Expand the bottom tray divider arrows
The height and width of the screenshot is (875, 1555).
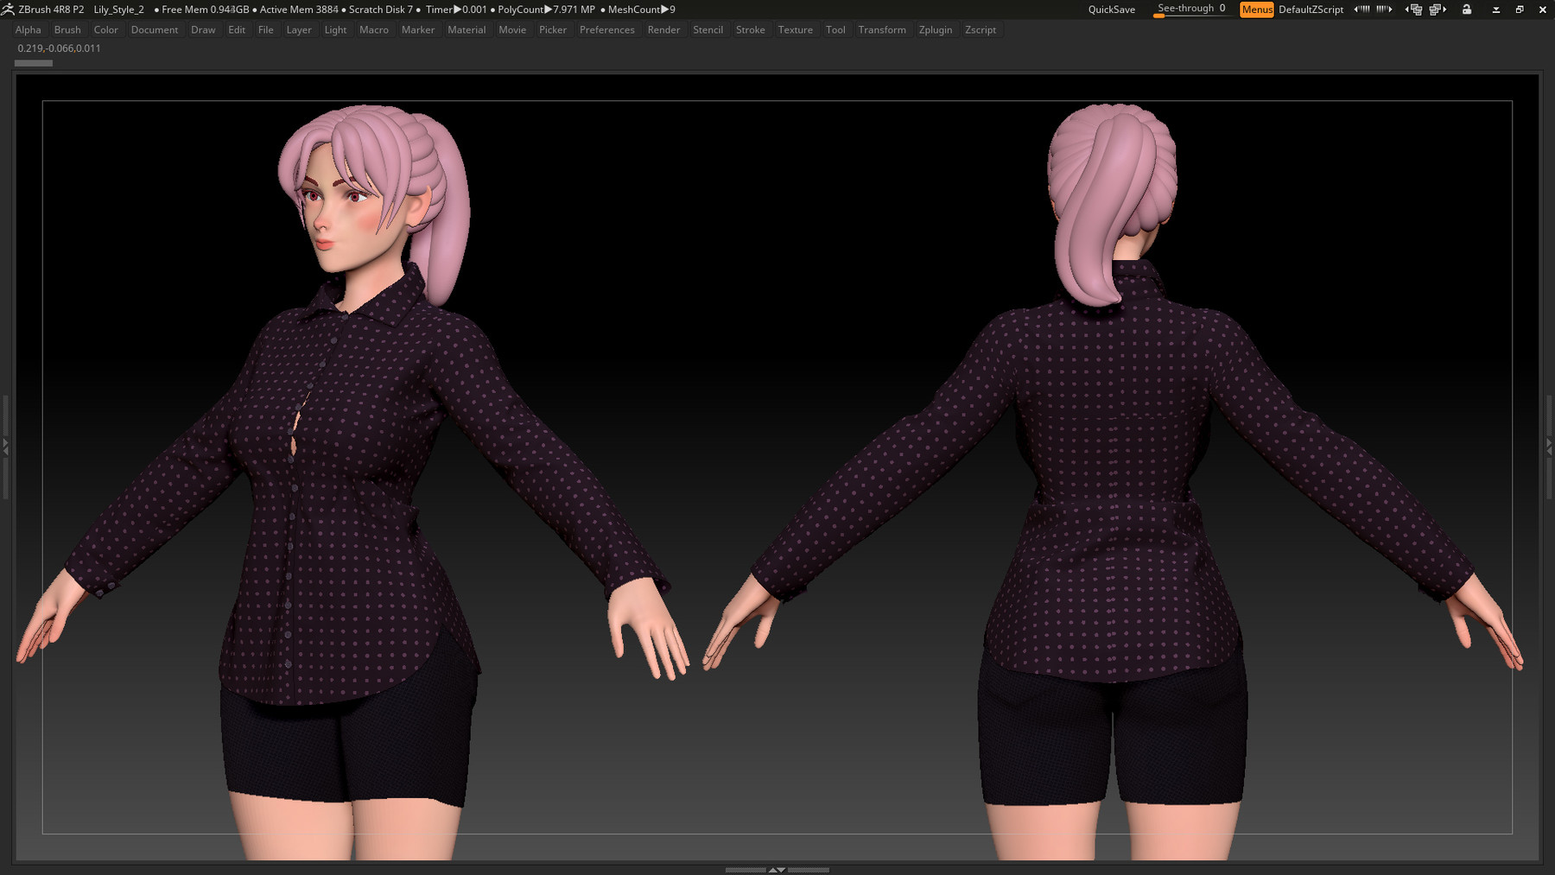pos(777,870)
